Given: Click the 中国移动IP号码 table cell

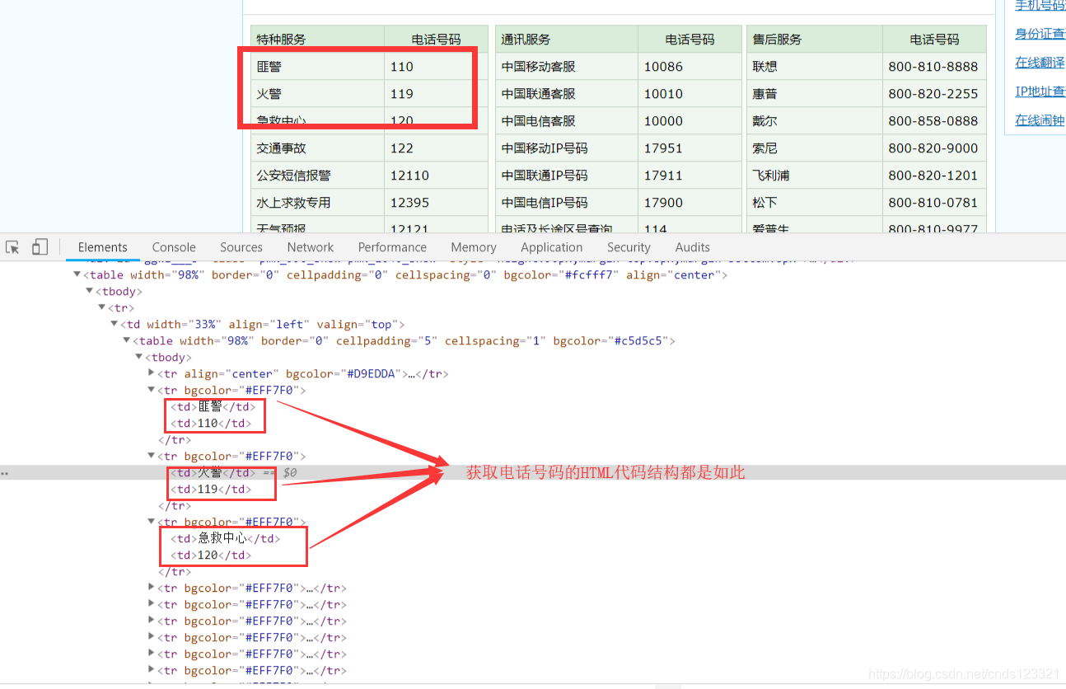Looking at the screenshot, I should tap(567, 148).
